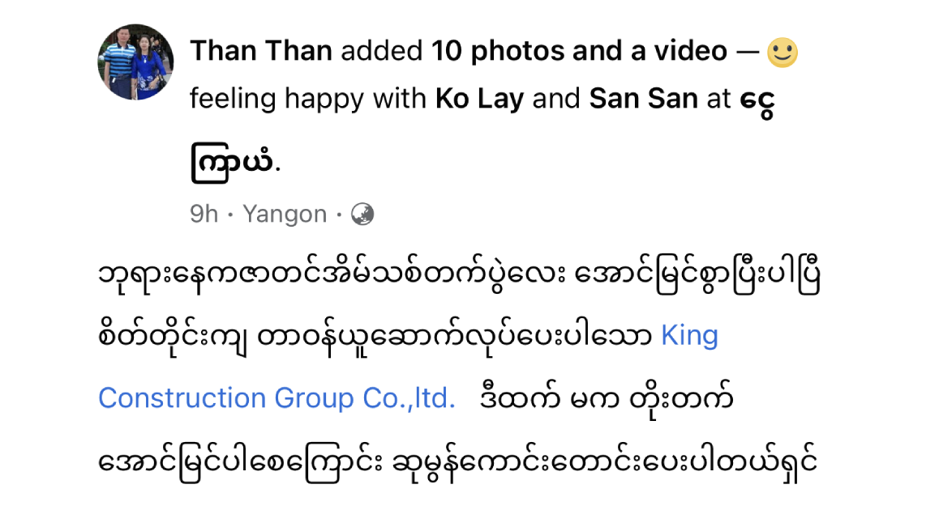
Task: Open Ko Lay's tagged profile
Action: click(479, 99)
